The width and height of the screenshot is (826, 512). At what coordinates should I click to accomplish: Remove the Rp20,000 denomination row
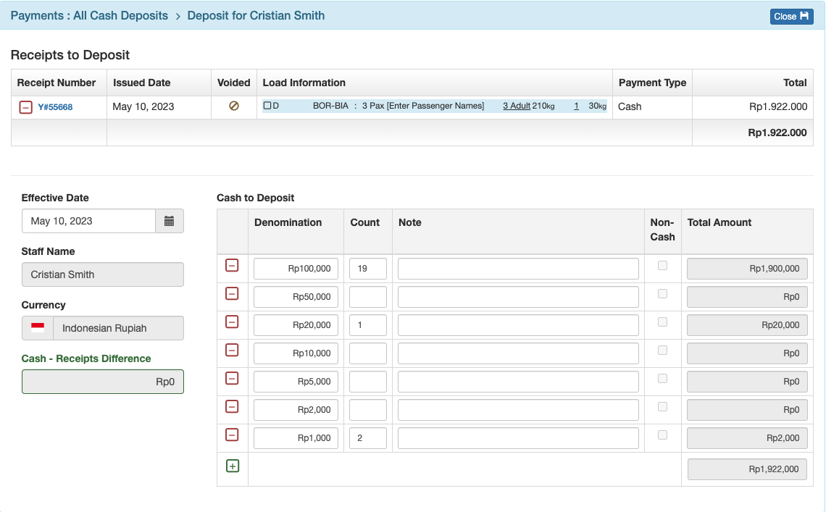coord(233,322)
